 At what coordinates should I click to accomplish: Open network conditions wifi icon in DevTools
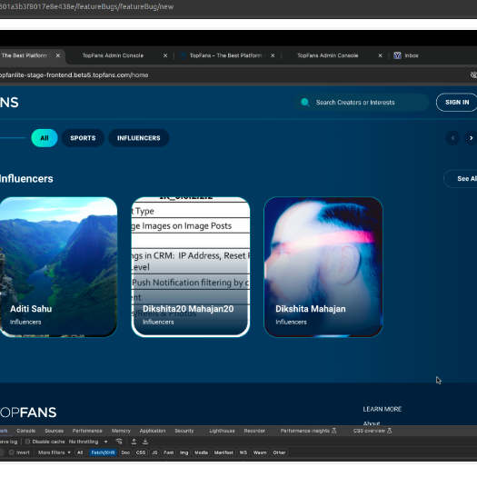(119, 442)
